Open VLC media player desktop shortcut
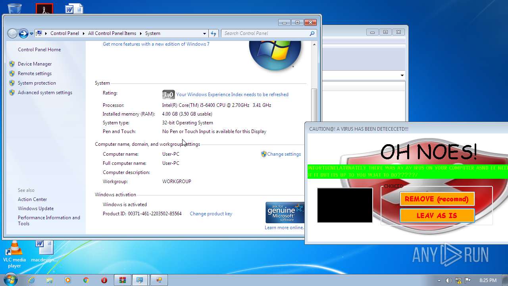 (x=14, y=255)
